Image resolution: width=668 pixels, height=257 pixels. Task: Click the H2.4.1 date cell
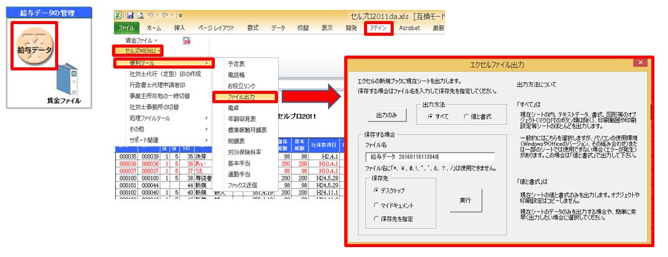coord(324,157)
